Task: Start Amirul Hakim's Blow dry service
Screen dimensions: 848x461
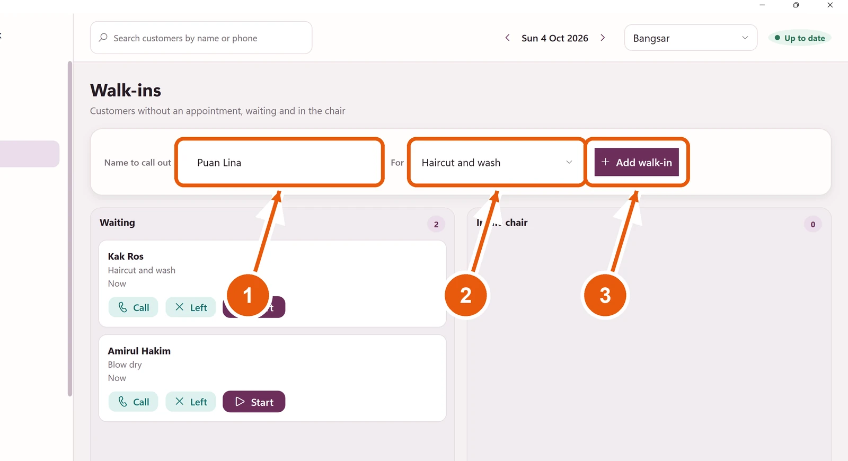Action: click(254, 402)
